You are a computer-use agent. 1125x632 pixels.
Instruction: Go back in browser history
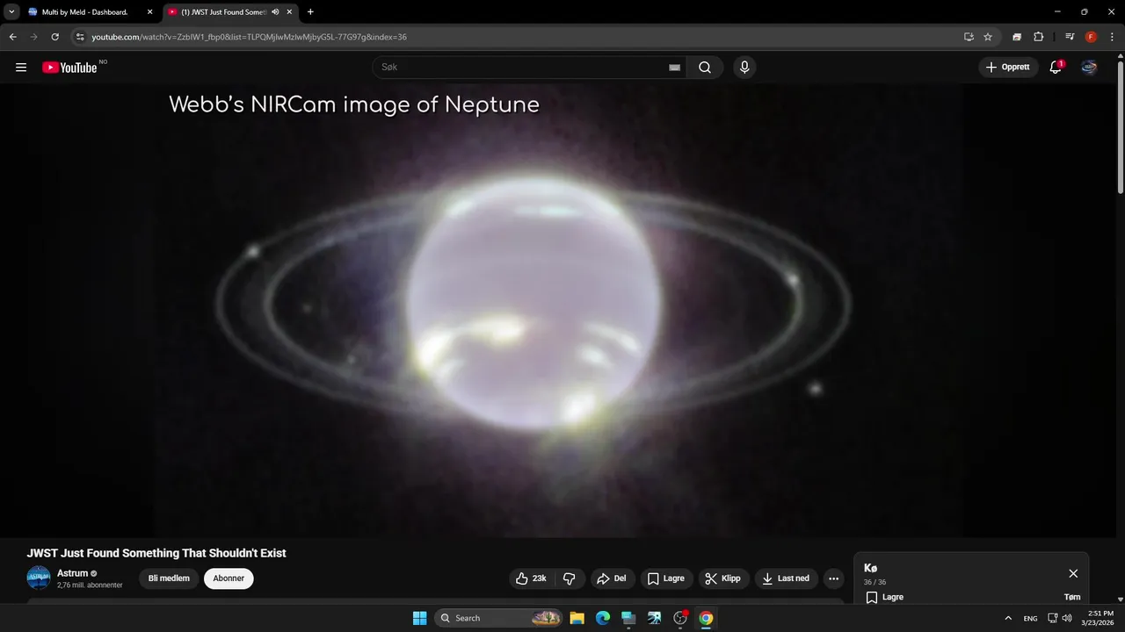[x=13, y=37]
